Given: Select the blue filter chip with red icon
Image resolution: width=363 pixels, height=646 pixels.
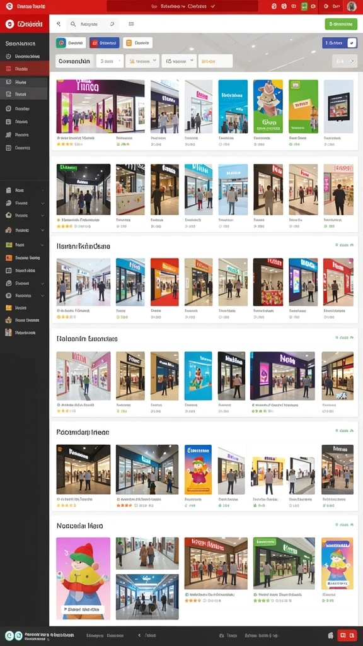Looking at the screenshot, I should pyautogui.click(x=104, y=43).
